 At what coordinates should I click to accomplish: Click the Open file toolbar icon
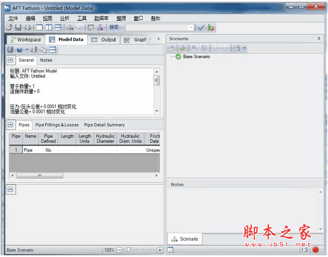[9, 27]
